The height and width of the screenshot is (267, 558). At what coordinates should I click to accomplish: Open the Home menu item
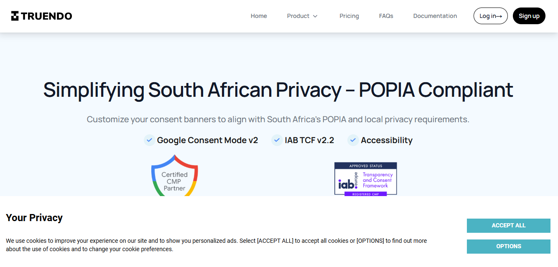pyautogui.click(x=259, y=16)
